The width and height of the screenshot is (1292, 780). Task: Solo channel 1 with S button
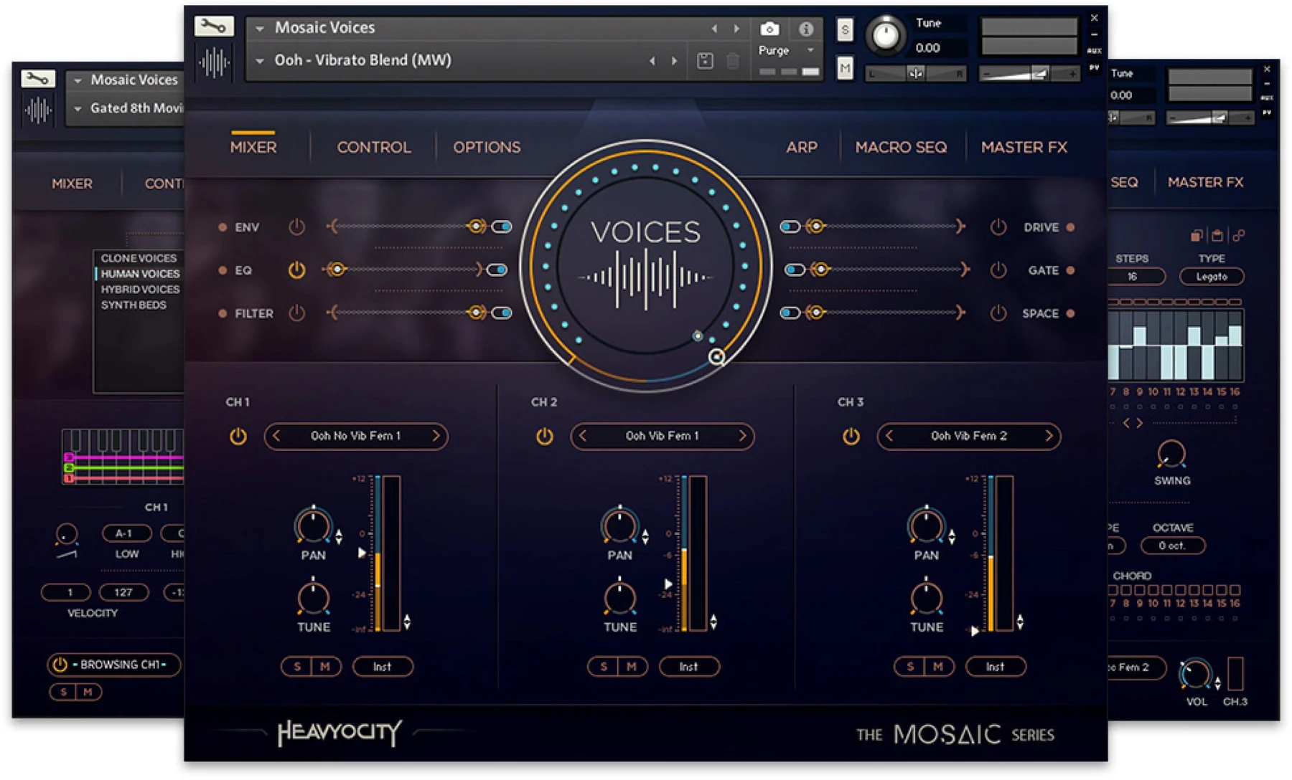click(297, 667)
